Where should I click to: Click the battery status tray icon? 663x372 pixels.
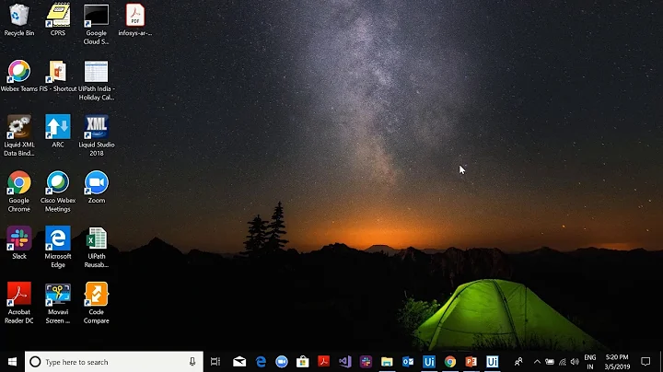[549, 362]
